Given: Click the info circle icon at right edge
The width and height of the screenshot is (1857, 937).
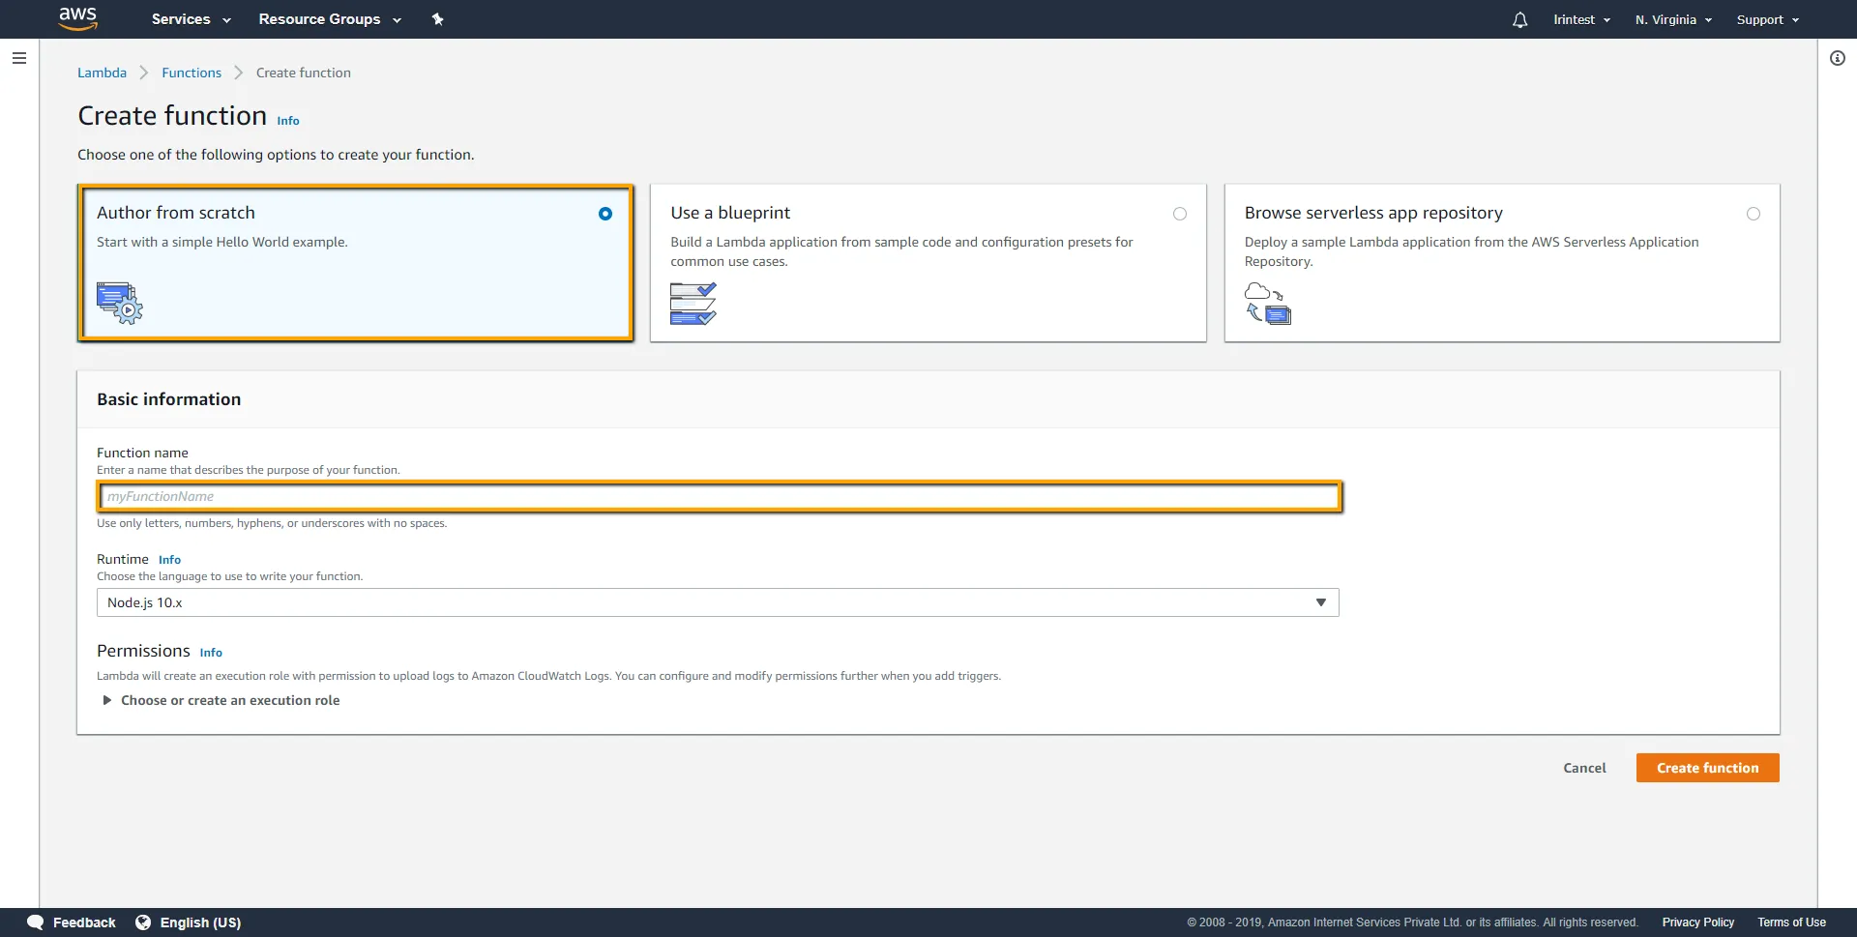Looking at the screenshot, I should coord(1837,58).
